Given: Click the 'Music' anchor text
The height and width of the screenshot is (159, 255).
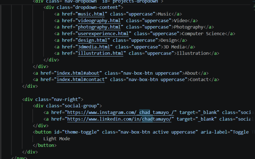Looking at the screenshot, I should (x=165, y=14).
